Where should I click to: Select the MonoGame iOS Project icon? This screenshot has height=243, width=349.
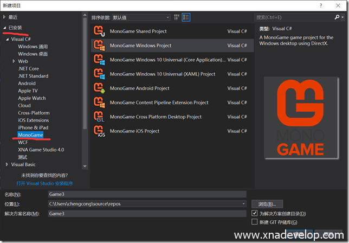click(x=99, y=131)
